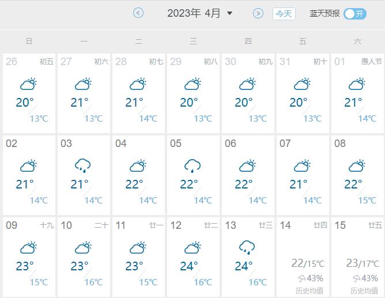Click 22° temperature on April 06

(244, 184)
